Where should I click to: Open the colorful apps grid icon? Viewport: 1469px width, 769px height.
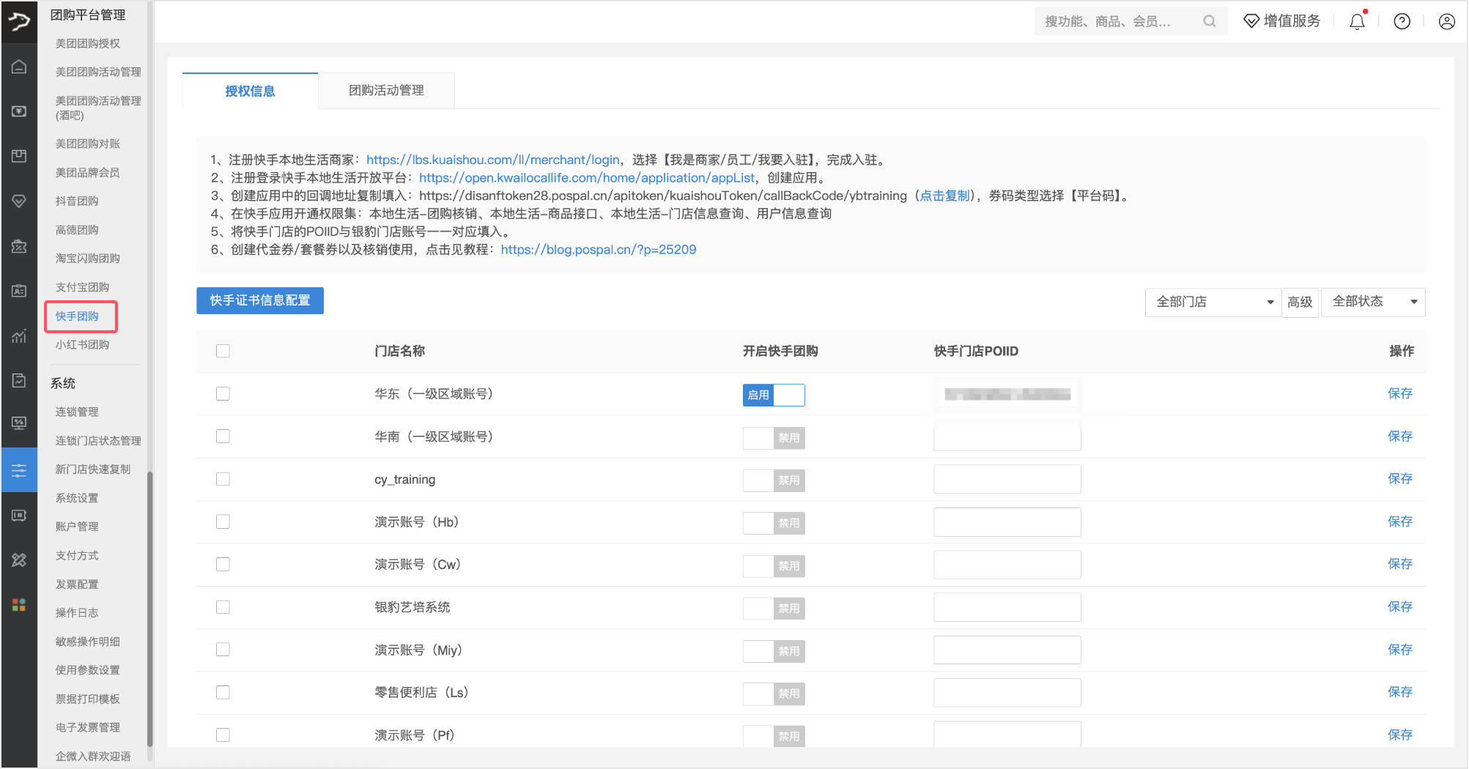point(19,604)
